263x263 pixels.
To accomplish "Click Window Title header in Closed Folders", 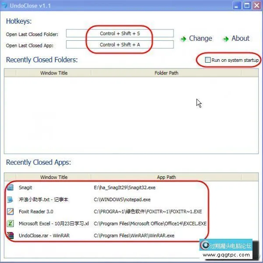I will click(x=54, y=73).
